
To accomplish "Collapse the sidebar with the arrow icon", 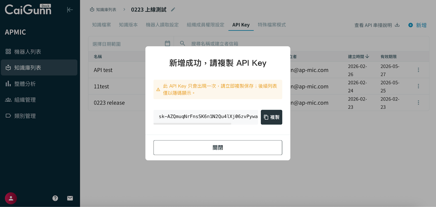I will click(x=70, y=10).
